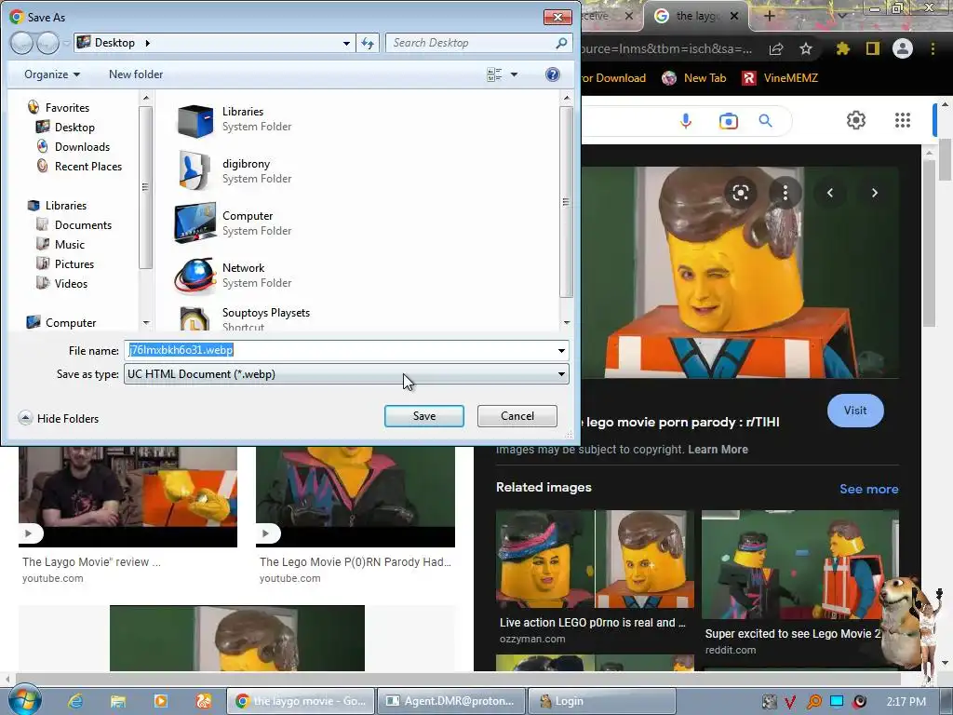Click the blue search magnifier icon in Google
Viewport: 953px width, 715px height.
(765, 121)
